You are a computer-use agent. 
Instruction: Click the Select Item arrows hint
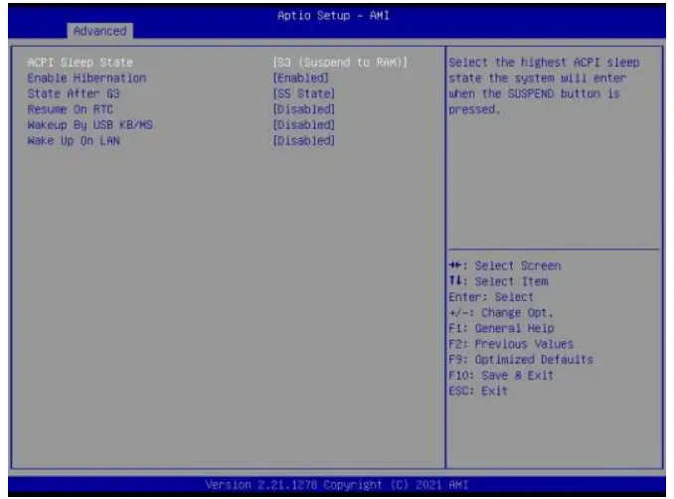[x=499, y=281]
